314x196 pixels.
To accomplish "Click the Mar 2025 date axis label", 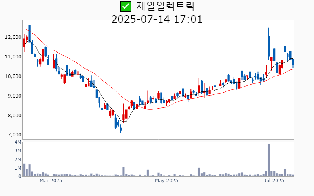I will click(x=51, y=181).
